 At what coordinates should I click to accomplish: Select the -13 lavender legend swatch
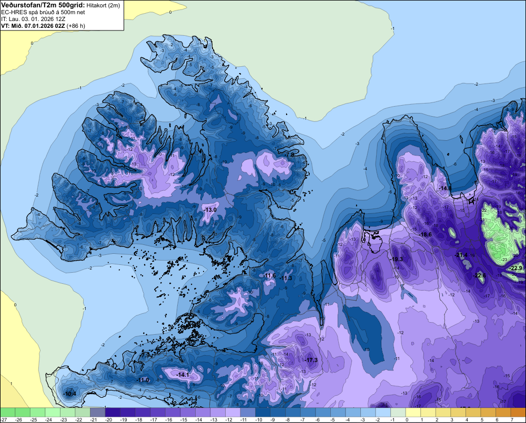click(x=218, y=412)
